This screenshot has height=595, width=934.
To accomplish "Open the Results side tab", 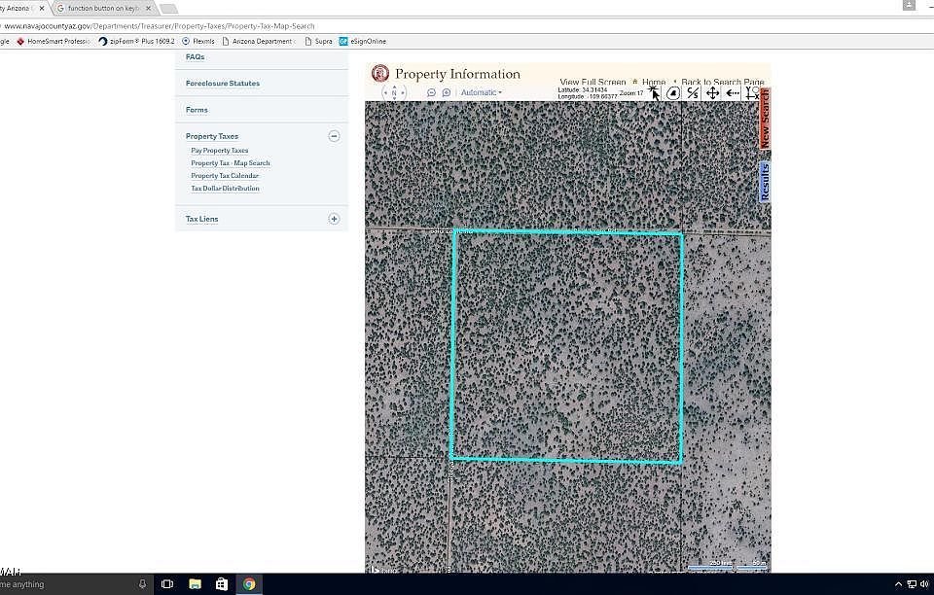I will coord(765,182).
